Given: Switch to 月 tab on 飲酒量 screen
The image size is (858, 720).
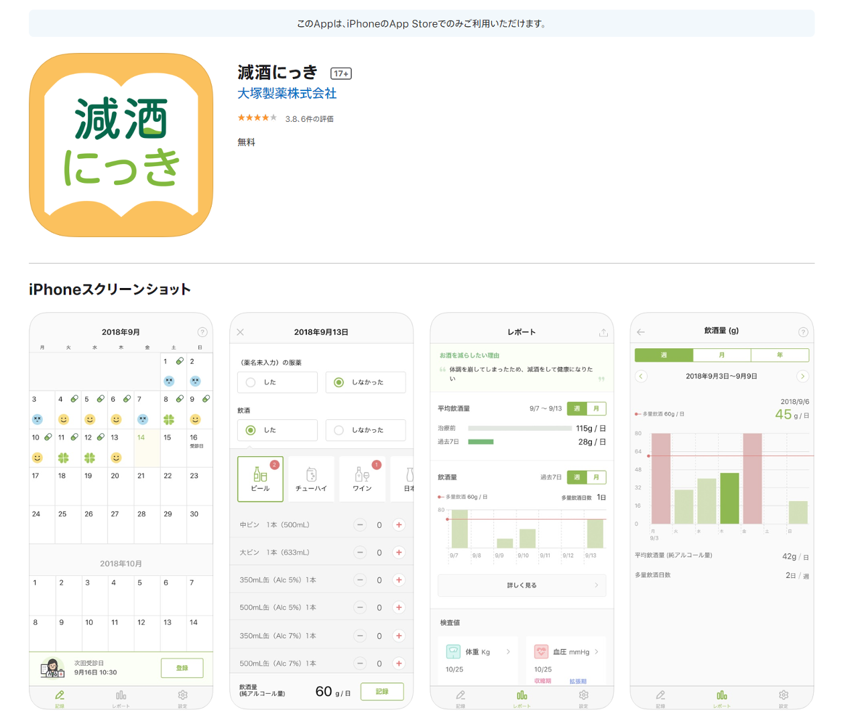Looking at the screenshot, I should [x=722, y=355].
